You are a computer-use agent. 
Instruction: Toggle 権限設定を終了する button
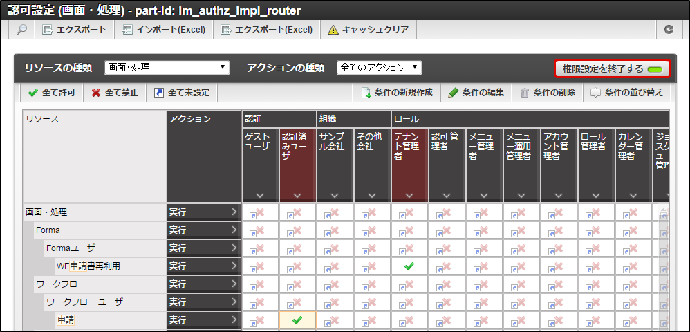tap(612, 69)
